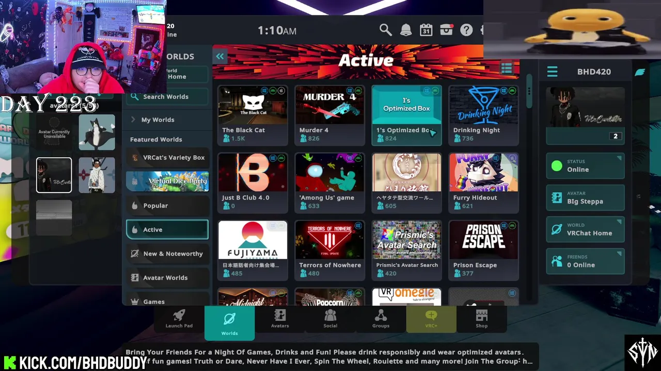Select the Games category

(167, 300)
